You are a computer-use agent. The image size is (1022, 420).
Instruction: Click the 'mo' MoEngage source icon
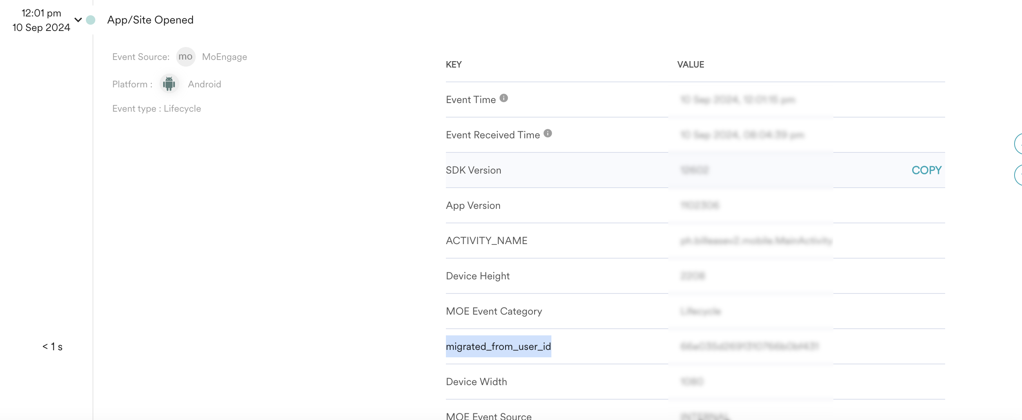tap(185, 57)
